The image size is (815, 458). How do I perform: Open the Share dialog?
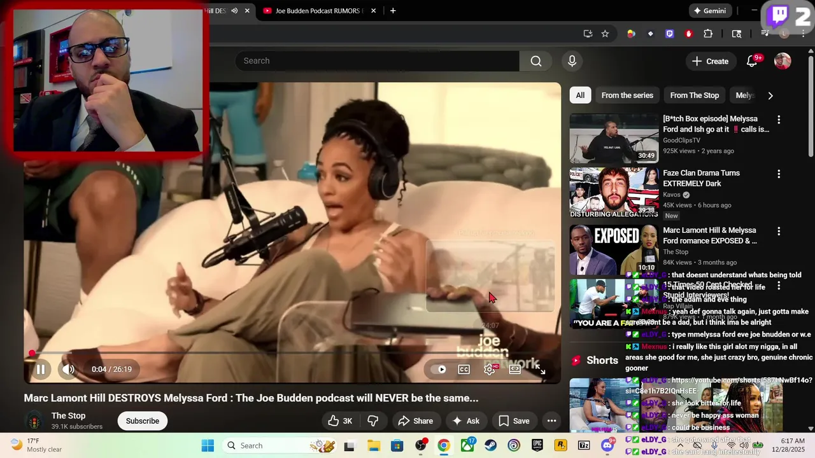[x=415, y=420]
